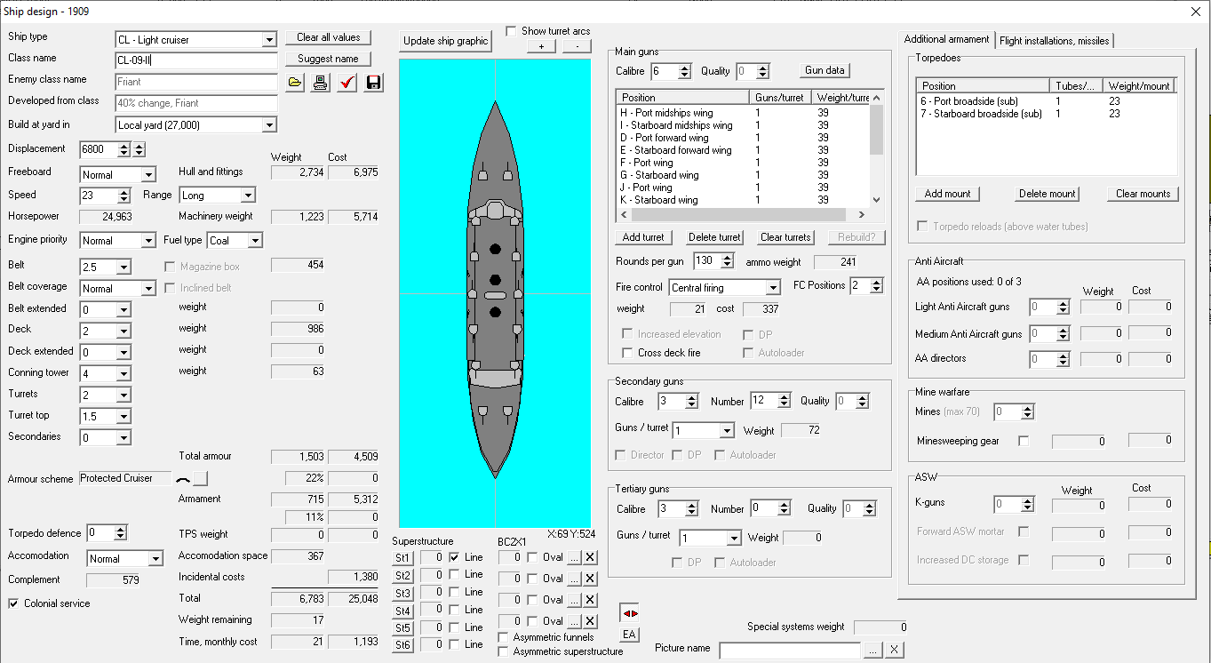This screenshot has width=1211, height=663.
Task: Click the armour scheme diagram icon button
Action: point(200,479)
